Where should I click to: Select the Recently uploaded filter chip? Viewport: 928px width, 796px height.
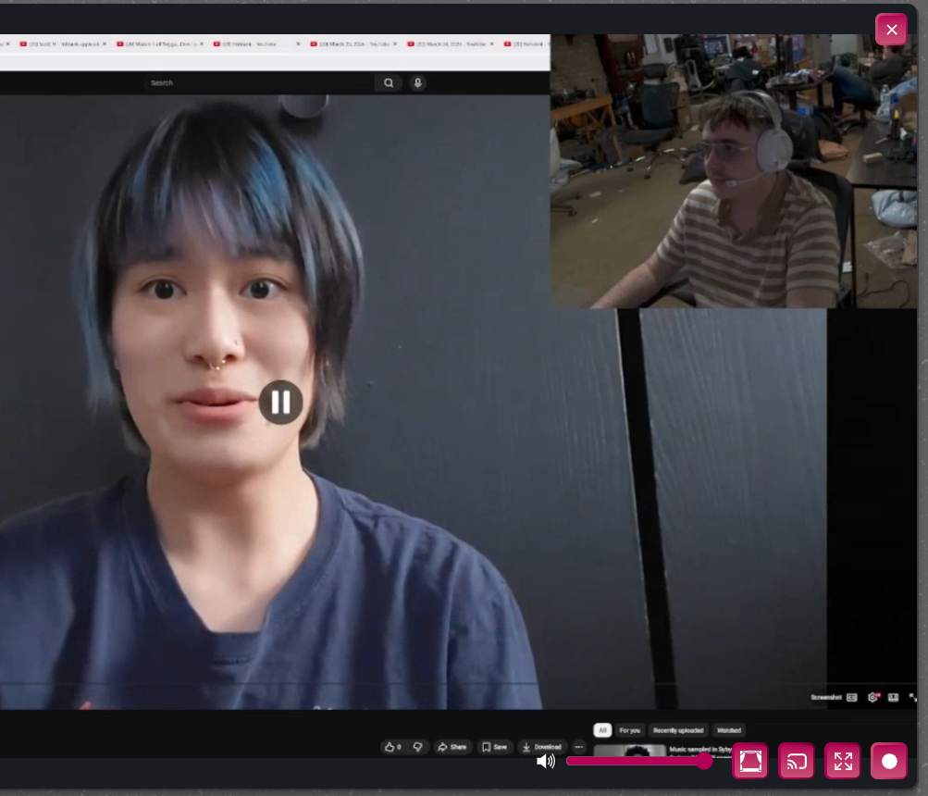point(678,730)
